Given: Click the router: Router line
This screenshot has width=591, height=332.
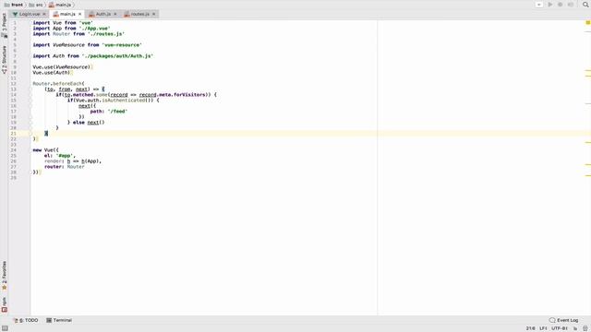Looking at the screenshot, I should coord(65,166).
